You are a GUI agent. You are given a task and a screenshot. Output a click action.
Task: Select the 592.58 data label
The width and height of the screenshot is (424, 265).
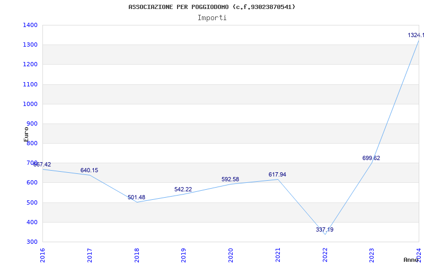pos(230,179)
